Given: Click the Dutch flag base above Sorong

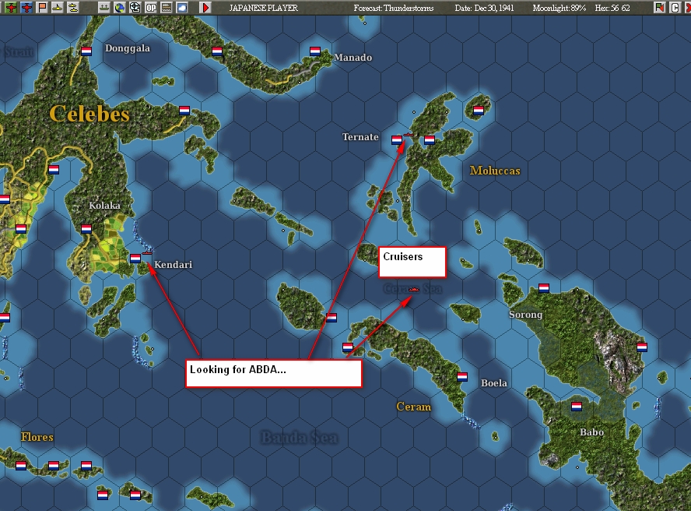Looking at the screenshot, I should coord(544,288).
